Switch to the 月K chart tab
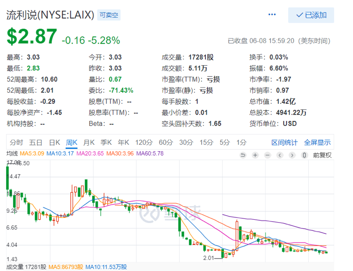The width and height of the screenshot is (353, 271). click(89, 142)
